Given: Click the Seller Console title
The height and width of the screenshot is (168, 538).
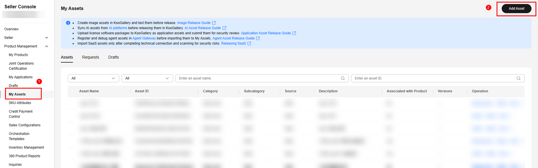Looking at the screenshot, I should 20,7.
